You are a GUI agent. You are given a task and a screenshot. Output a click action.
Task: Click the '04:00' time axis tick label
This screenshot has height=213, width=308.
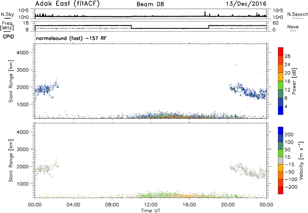[x=73, y=205]
